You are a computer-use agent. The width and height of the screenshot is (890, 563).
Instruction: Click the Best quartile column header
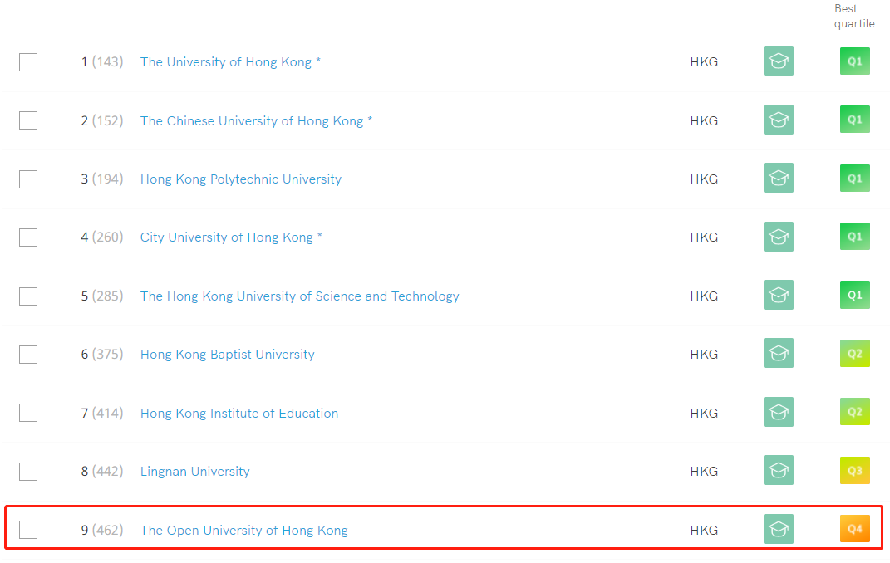pyautogui.click(x=854, y=16)
